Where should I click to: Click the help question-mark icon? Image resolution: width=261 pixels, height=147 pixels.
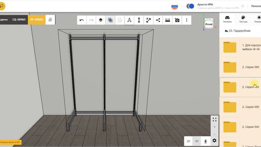click(x=243, y=6)
